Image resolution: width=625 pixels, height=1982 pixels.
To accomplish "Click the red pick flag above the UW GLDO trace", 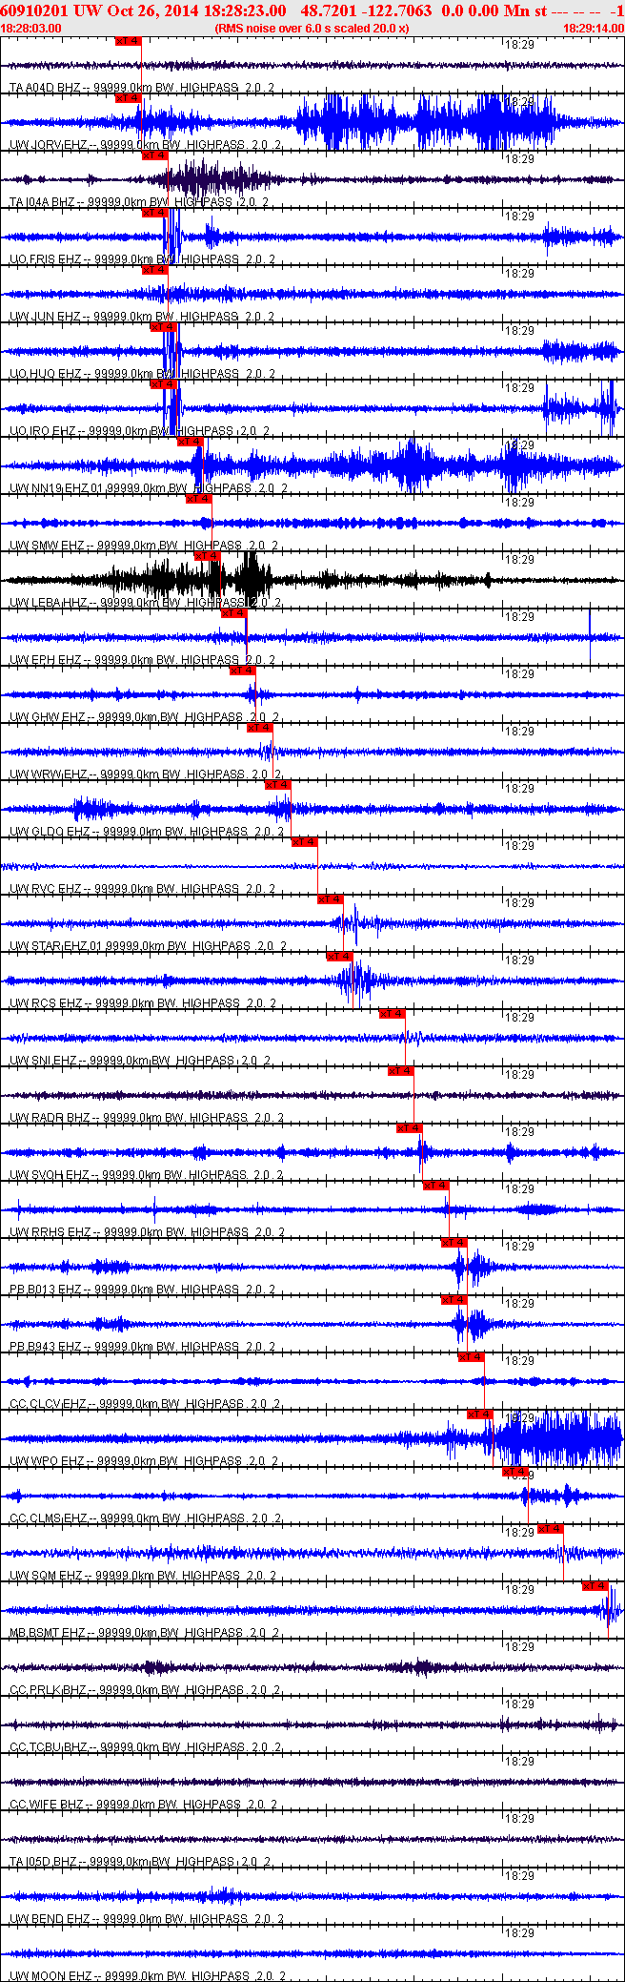I will (277, 785).
